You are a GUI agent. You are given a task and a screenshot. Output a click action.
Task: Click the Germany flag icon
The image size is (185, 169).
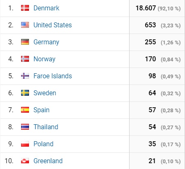pyautogui.click(x=25, y=42)
